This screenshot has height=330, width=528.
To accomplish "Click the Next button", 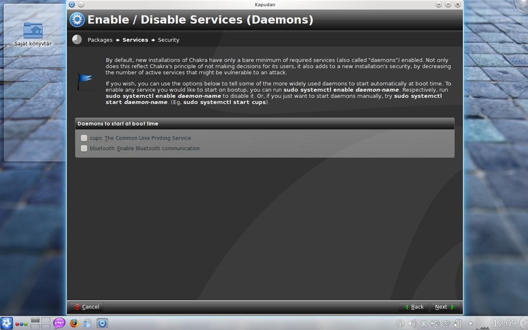I will point(444,307).
